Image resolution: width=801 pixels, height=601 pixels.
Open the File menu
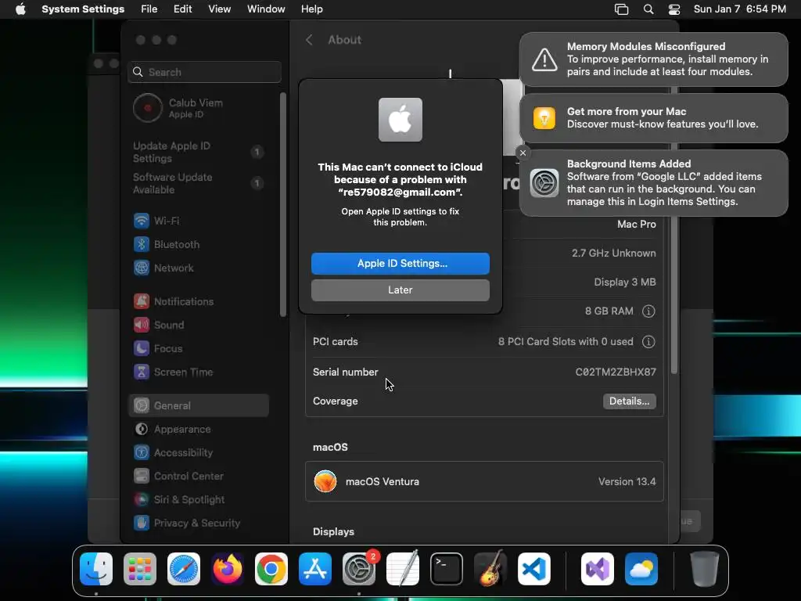tap(149, 9)
